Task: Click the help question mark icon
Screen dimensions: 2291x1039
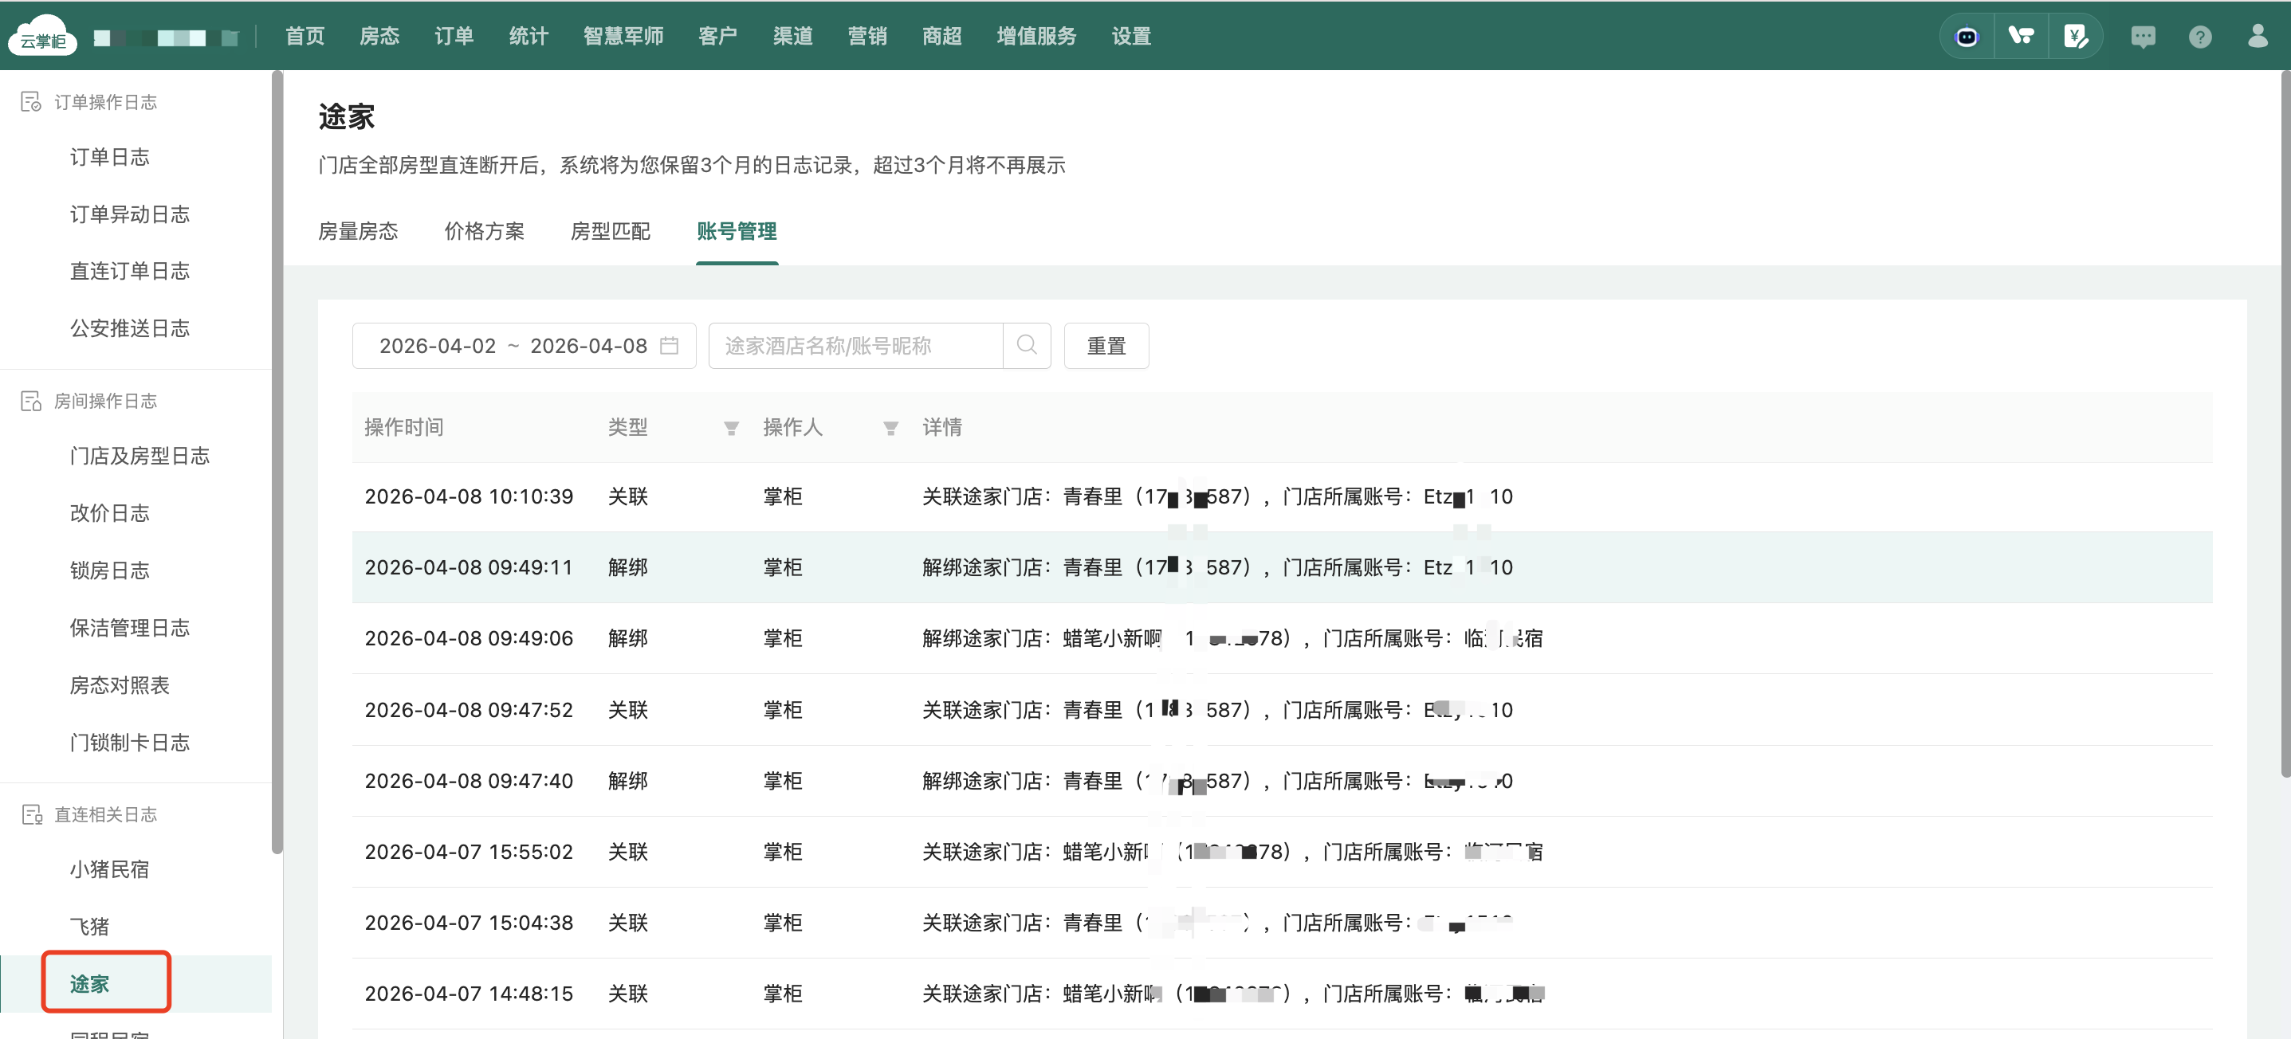Action: [2199, 37]
